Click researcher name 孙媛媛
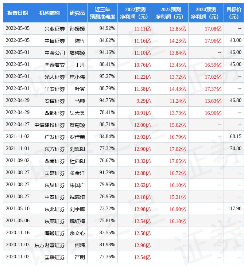The height and width of the screenshot is (266, 244). click(x=77, y=29)
